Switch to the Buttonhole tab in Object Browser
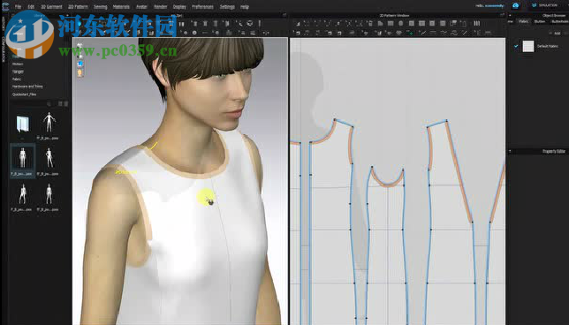 click(559, 21)
